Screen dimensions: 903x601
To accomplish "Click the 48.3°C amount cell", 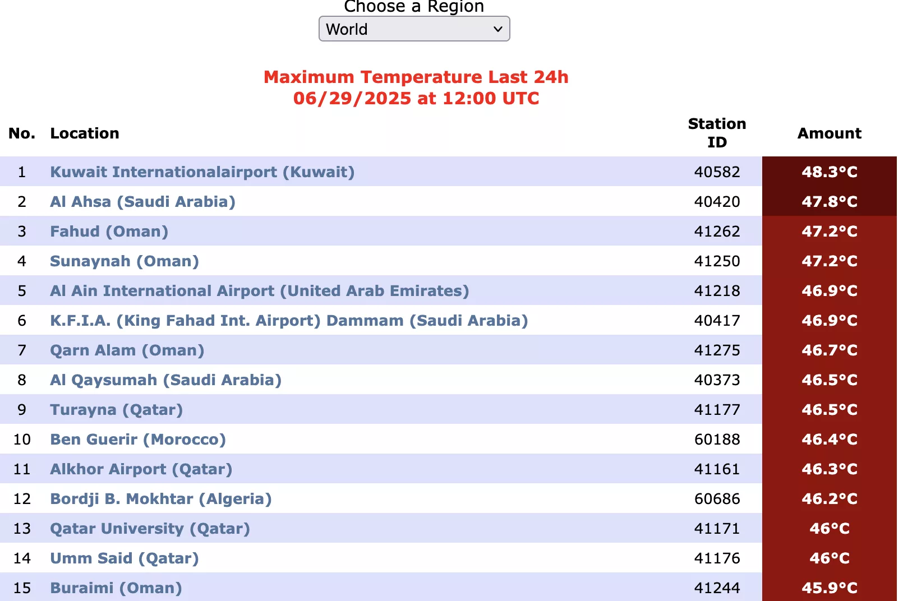I will pos(829,172).
